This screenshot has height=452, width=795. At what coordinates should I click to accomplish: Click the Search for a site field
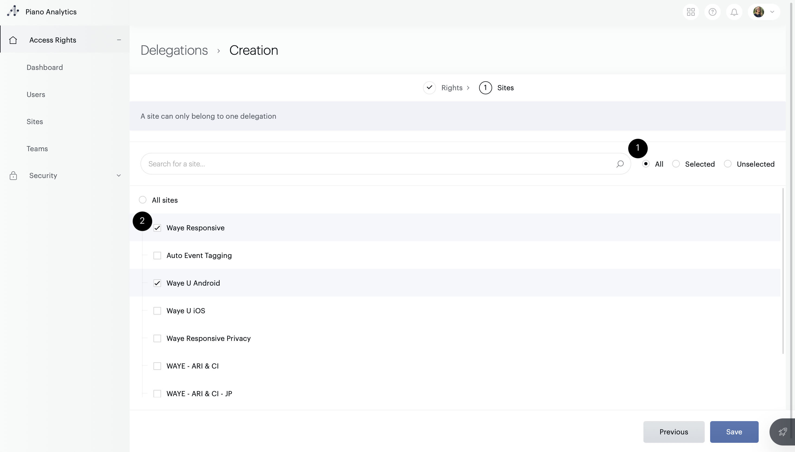(373, 164)
